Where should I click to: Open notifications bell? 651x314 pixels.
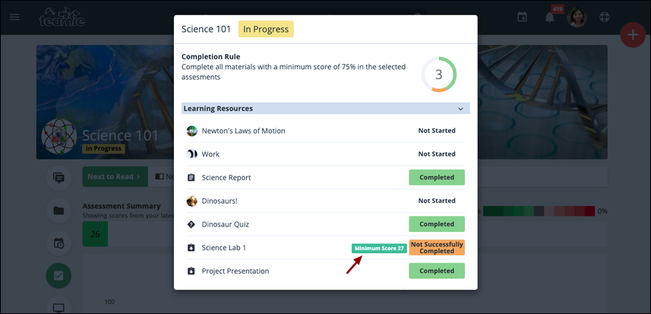(x=549, y=17)
